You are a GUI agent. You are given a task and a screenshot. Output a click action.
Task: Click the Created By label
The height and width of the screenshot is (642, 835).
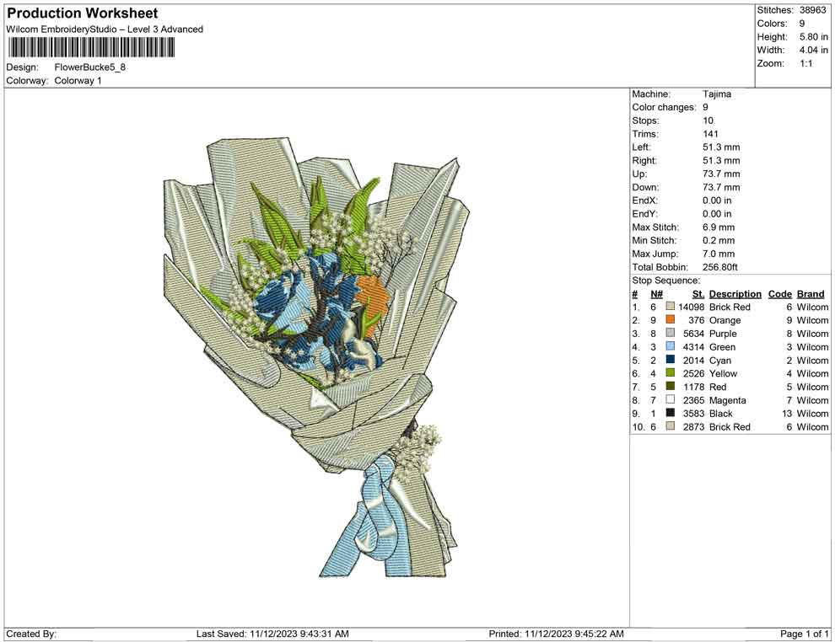(31, 634)
